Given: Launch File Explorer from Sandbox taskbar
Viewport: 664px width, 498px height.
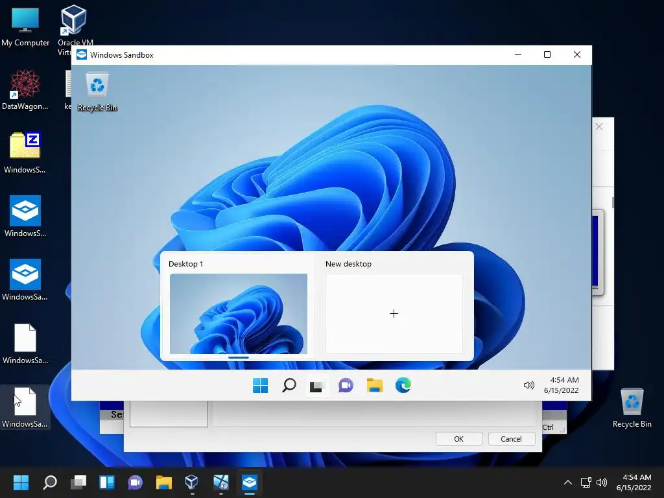Looking at the screenshot, I should 374,385.
